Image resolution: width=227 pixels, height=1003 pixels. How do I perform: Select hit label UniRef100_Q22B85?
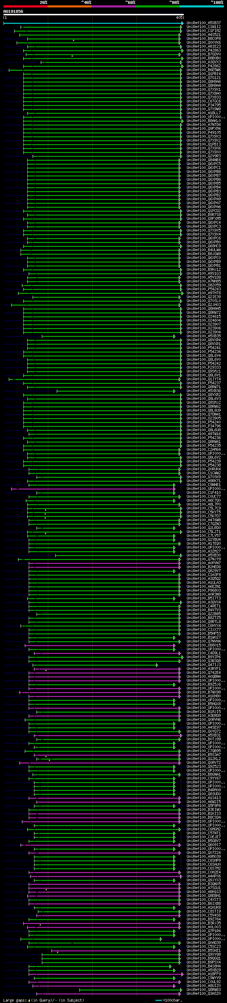tap(204, 614)
